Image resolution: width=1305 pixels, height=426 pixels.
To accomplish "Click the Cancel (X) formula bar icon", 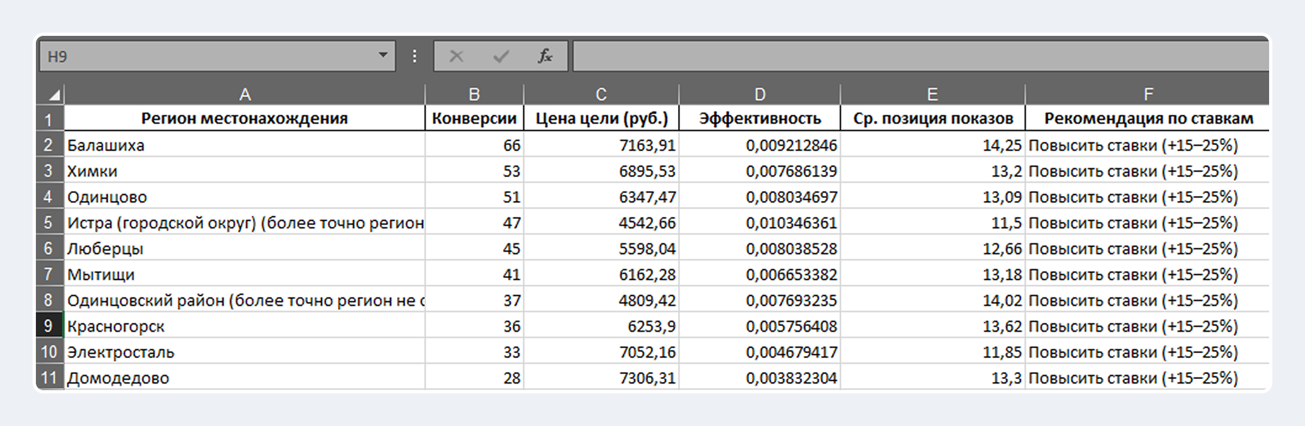I will click(456, 56).
